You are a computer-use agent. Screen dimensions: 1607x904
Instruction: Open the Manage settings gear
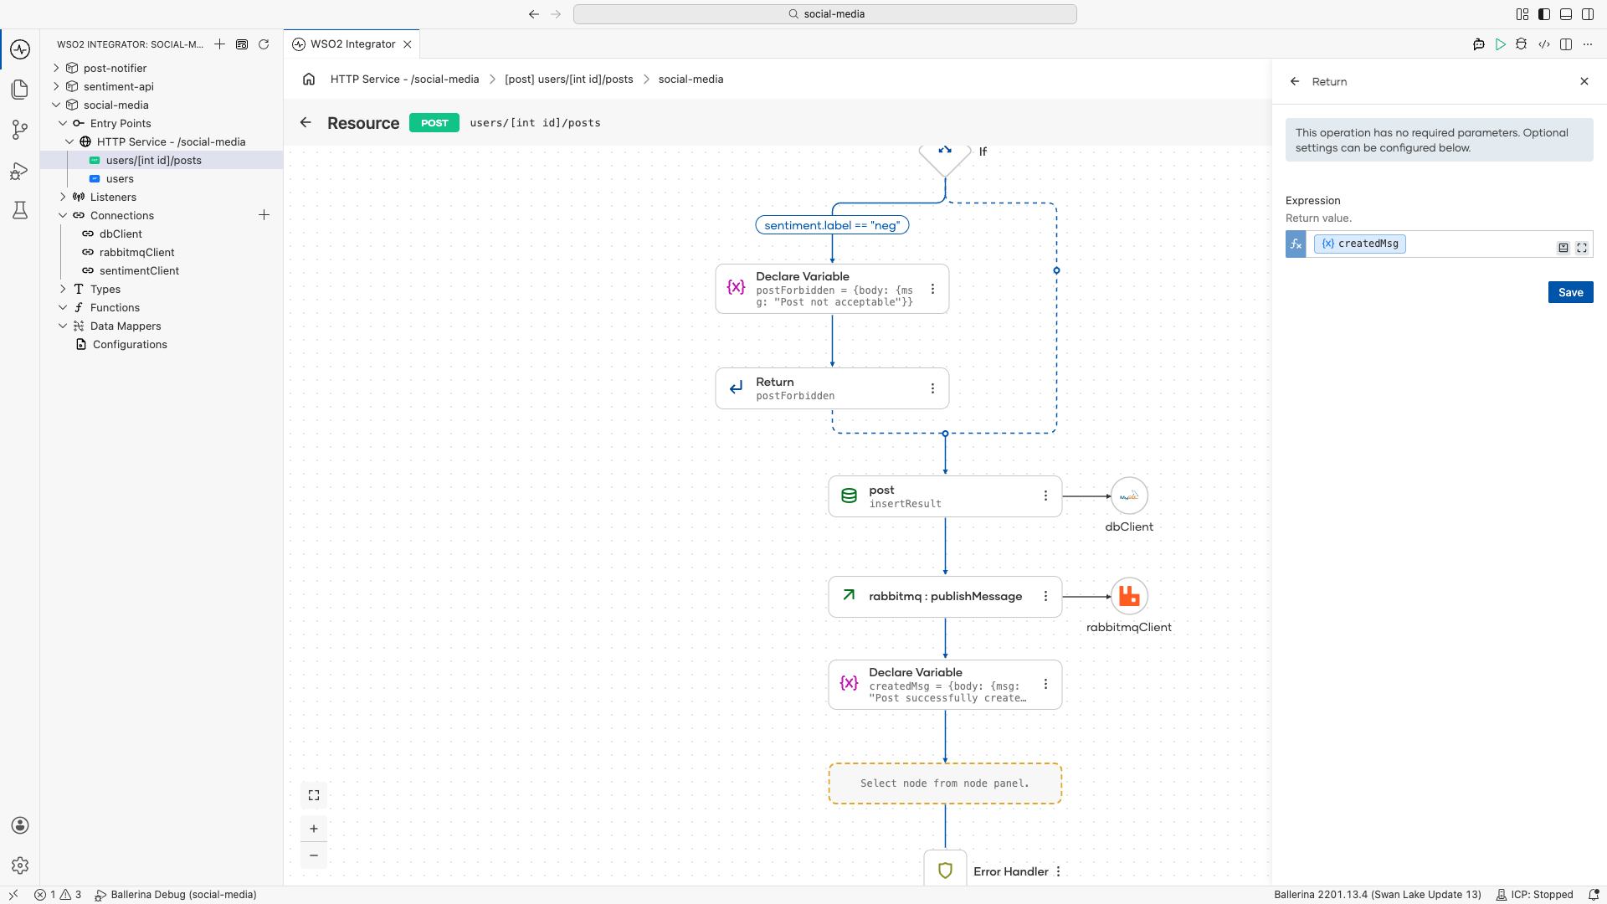(20, 865)
